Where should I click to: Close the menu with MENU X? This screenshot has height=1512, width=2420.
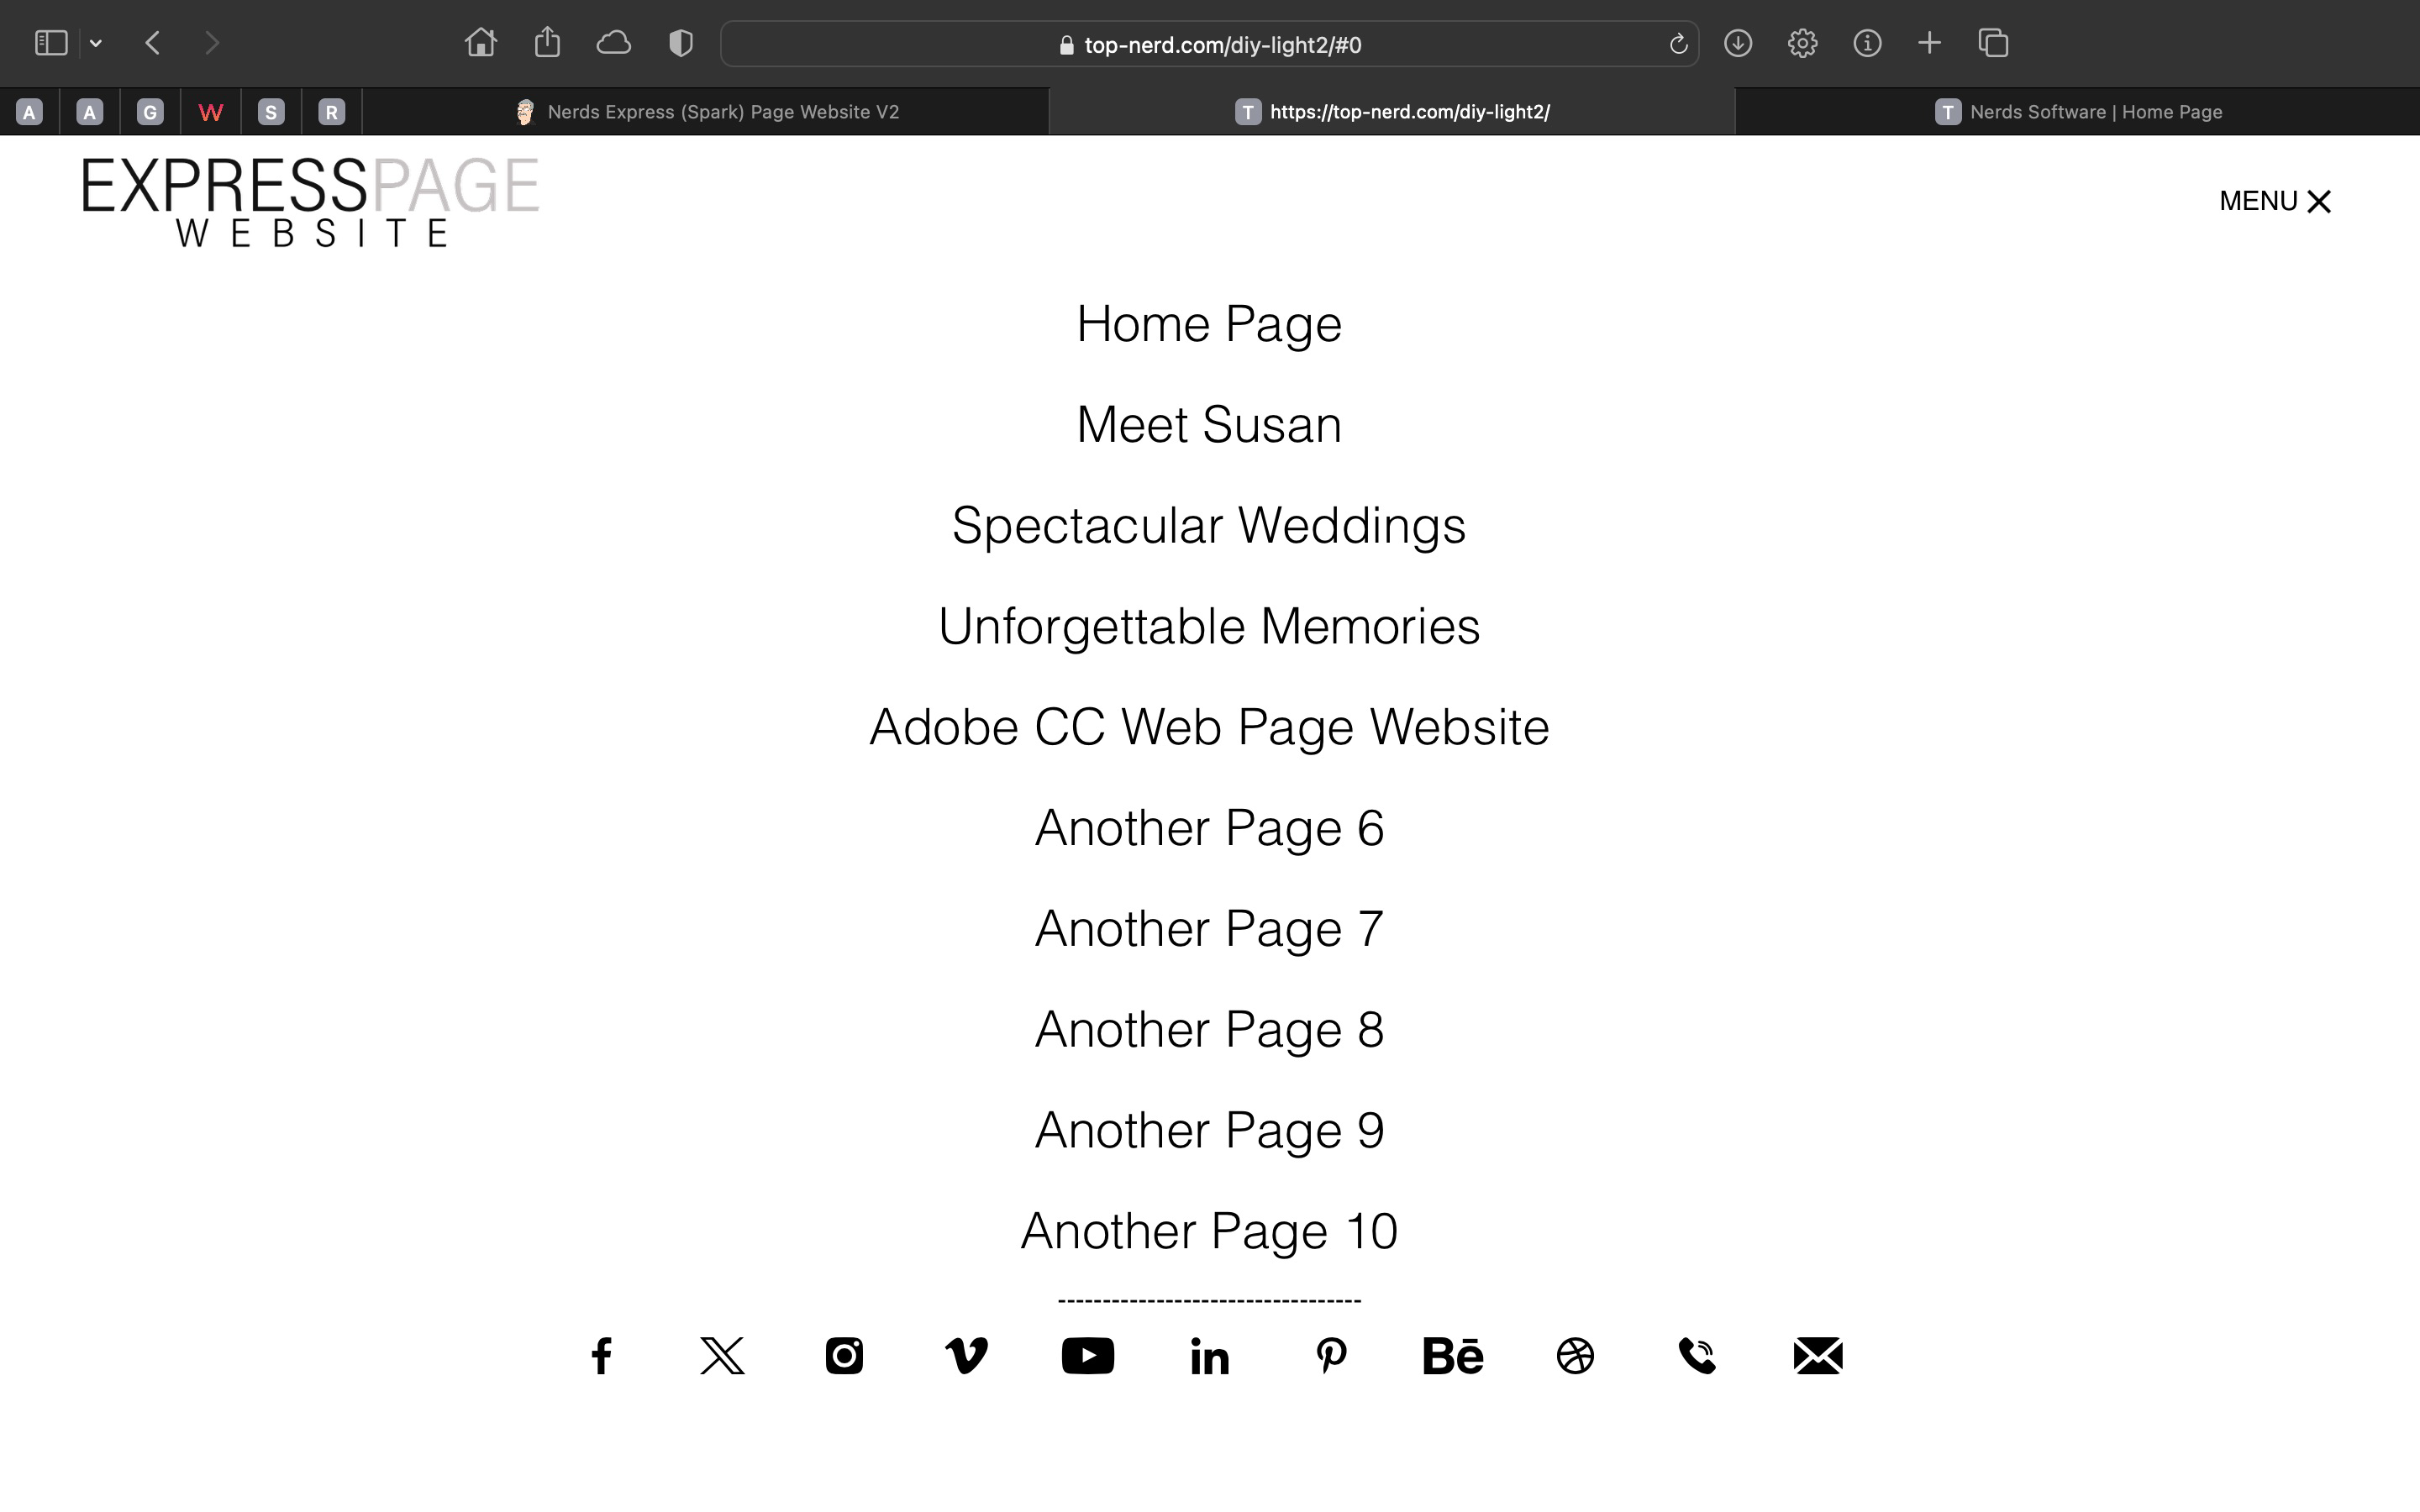point(2275,201)
